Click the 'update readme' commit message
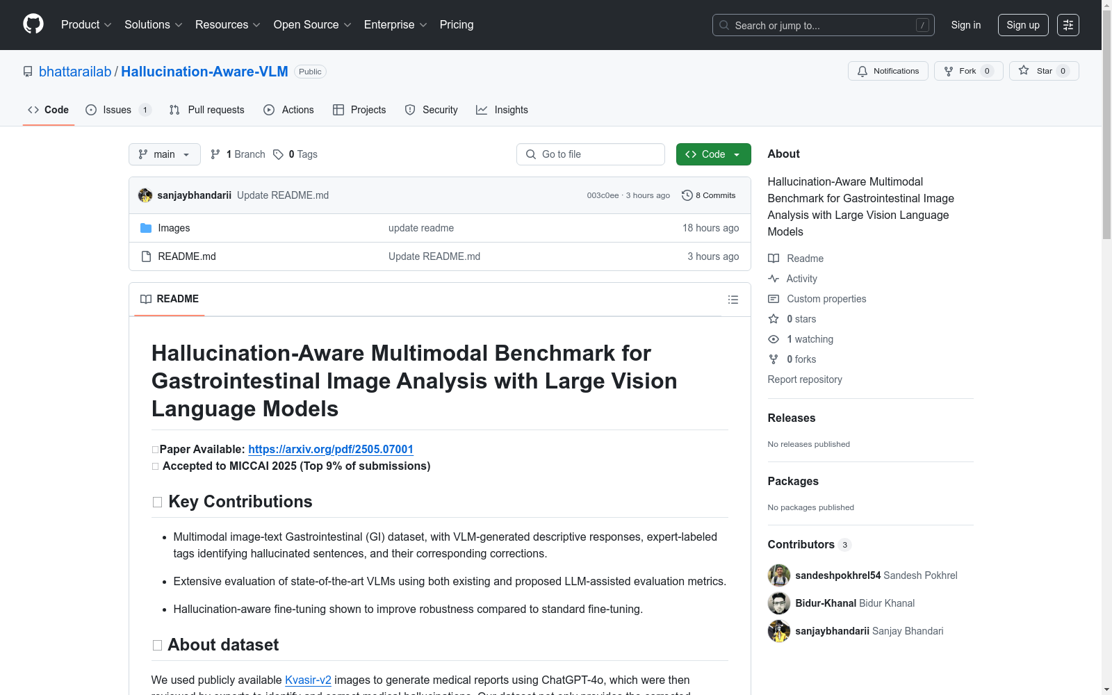The width and height of the screenshot is (1112, 695). pyautogui.click(x=421, y=228)
